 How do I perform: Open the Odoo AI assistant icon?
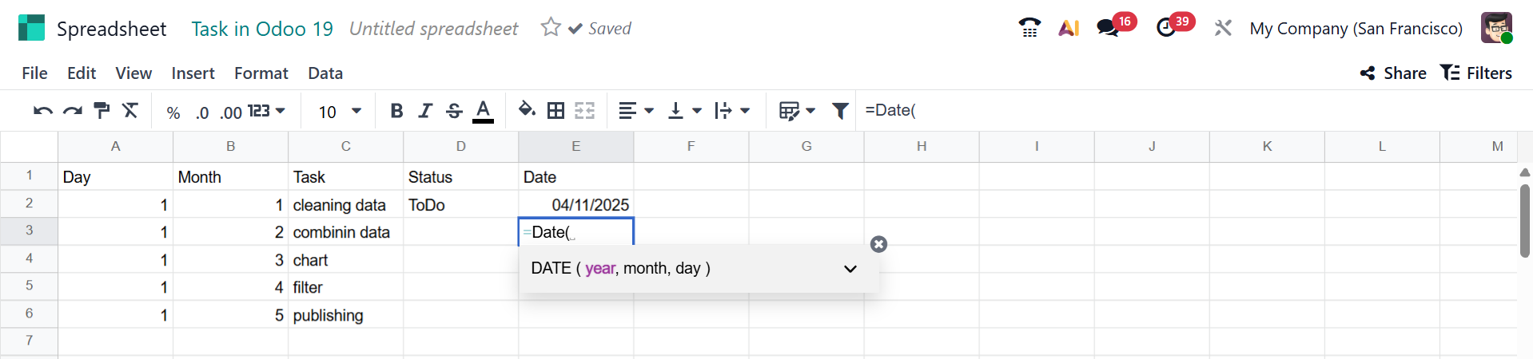coord(1069,29)
